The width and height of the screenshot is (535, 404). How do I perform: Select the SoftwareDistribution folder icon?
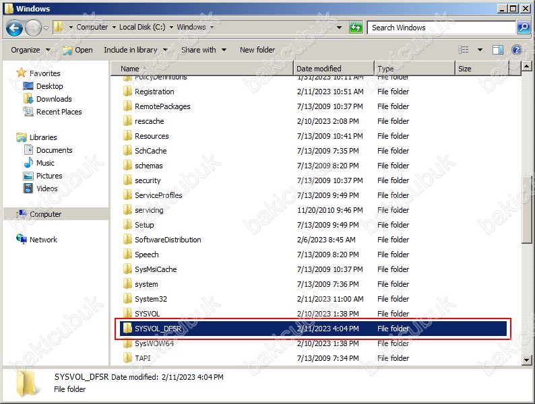coord(127,240)
